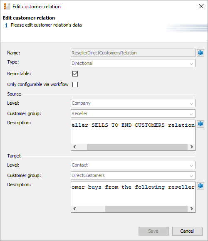The width and height of the screenshot is (208, 241).
Task: Click the blue info icon under heading
Action: [6, 25]
